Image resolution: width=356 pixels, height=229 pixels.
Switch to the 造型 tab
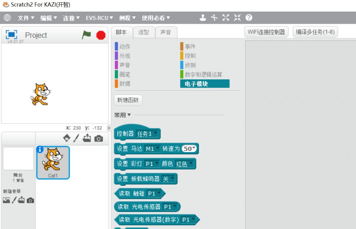click(144, 32)
